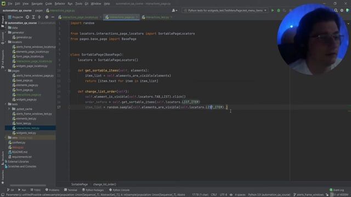This screenshot has width=351, height=197.
Task: Open the TODO tool window
Action: [36, 190]
